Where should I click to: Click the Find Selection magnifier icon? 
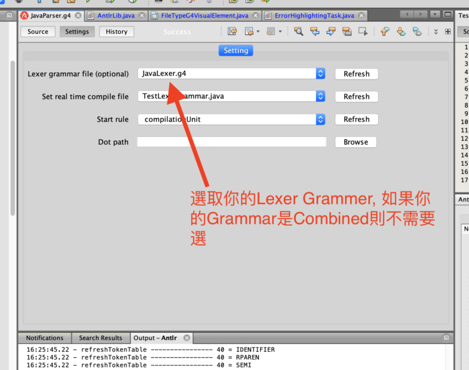[x=298, y=31]
